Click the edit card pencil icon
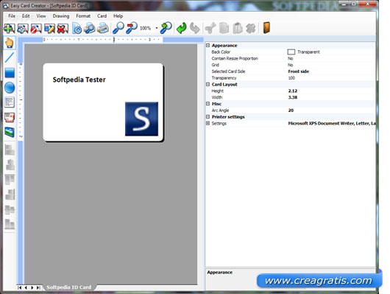 pyautogui.click(x=49, y=28)
